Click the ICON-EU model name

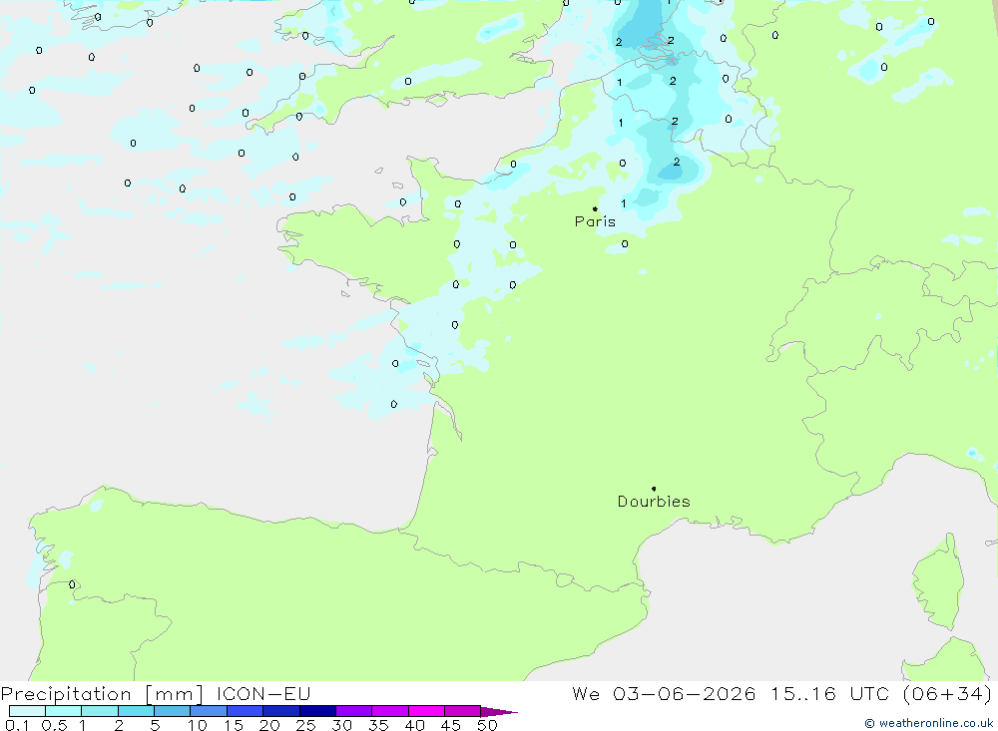pyautogui.click(x=263, y=693)
